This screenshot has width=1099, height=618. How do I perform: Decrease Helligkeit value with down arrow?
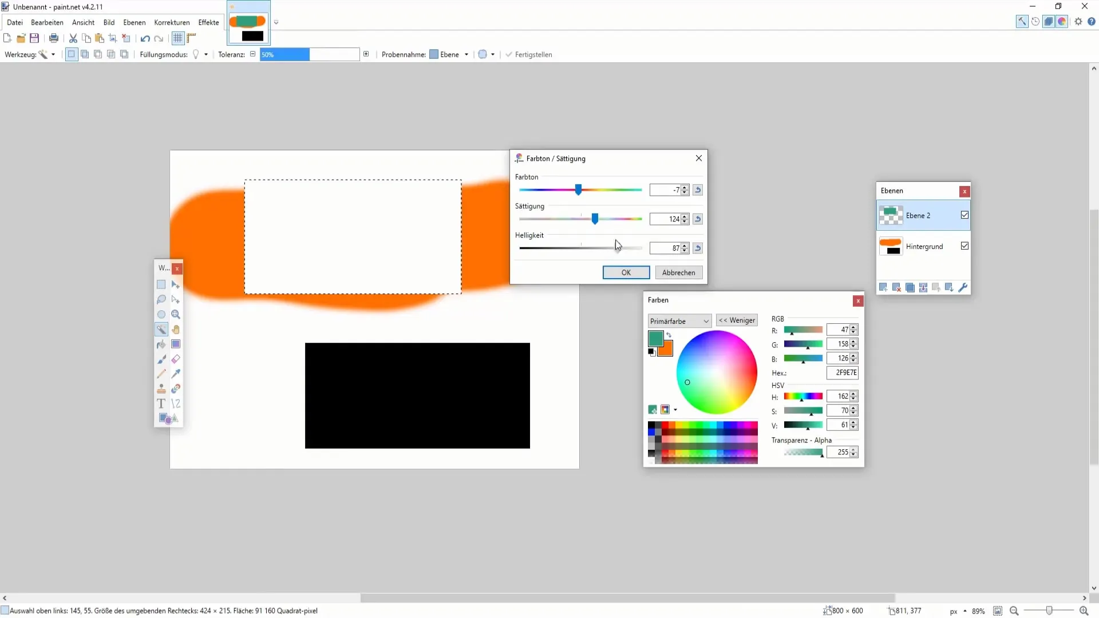(x=685, y=251)
